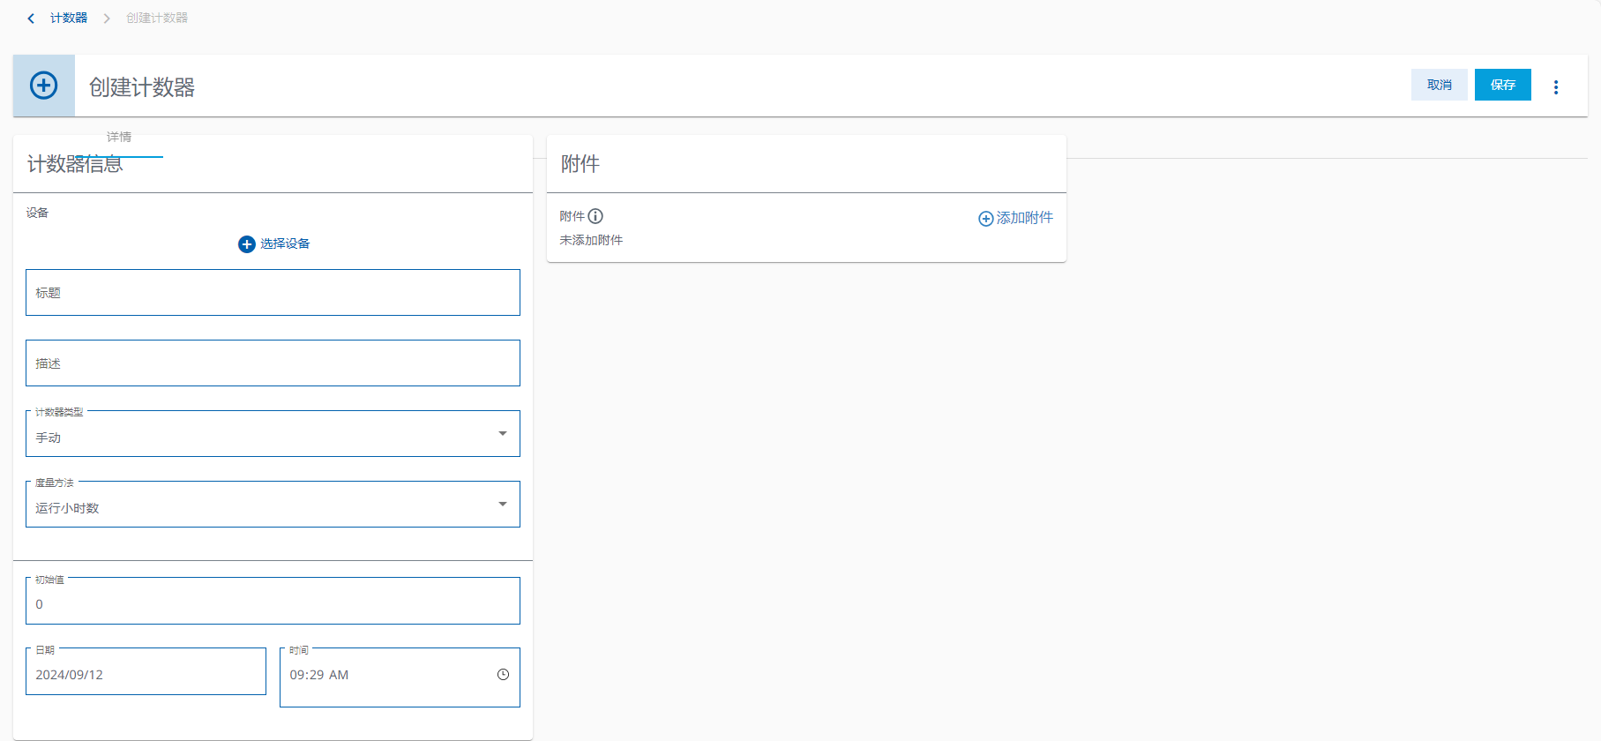
Task: Click the 添加附件 text label
Action: click(1024, 218)
